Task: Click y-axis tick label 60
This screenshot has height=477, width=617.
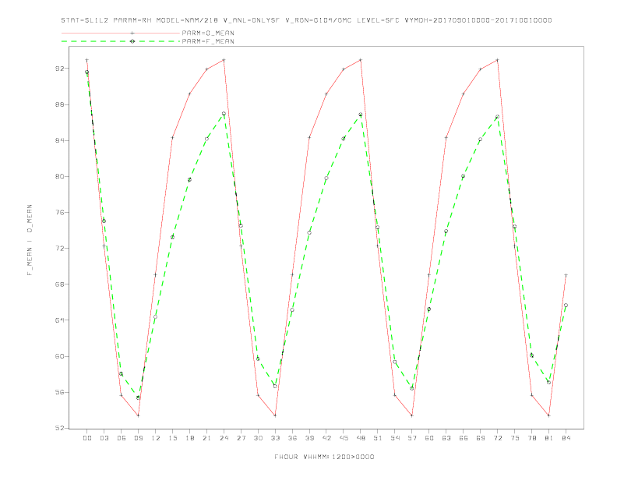Action: pos(59,356)
